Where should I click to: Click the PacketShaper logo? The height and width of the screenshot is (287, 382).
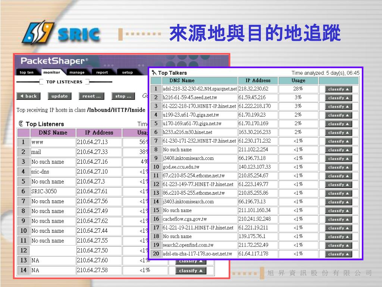(x=54, y=61)
